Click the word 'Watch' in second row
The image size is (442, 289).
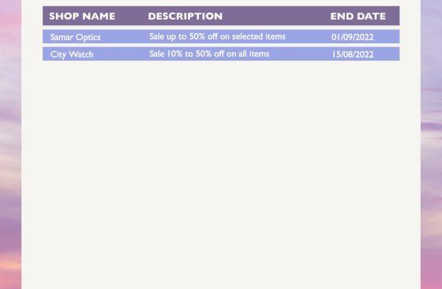coord(81,54)
